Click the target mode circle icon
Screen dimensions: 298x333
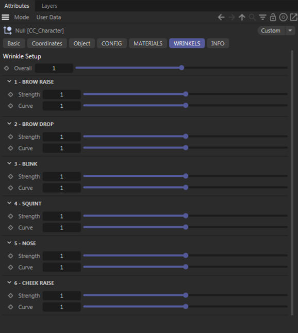pyautogui.click(x=283, y=17)
